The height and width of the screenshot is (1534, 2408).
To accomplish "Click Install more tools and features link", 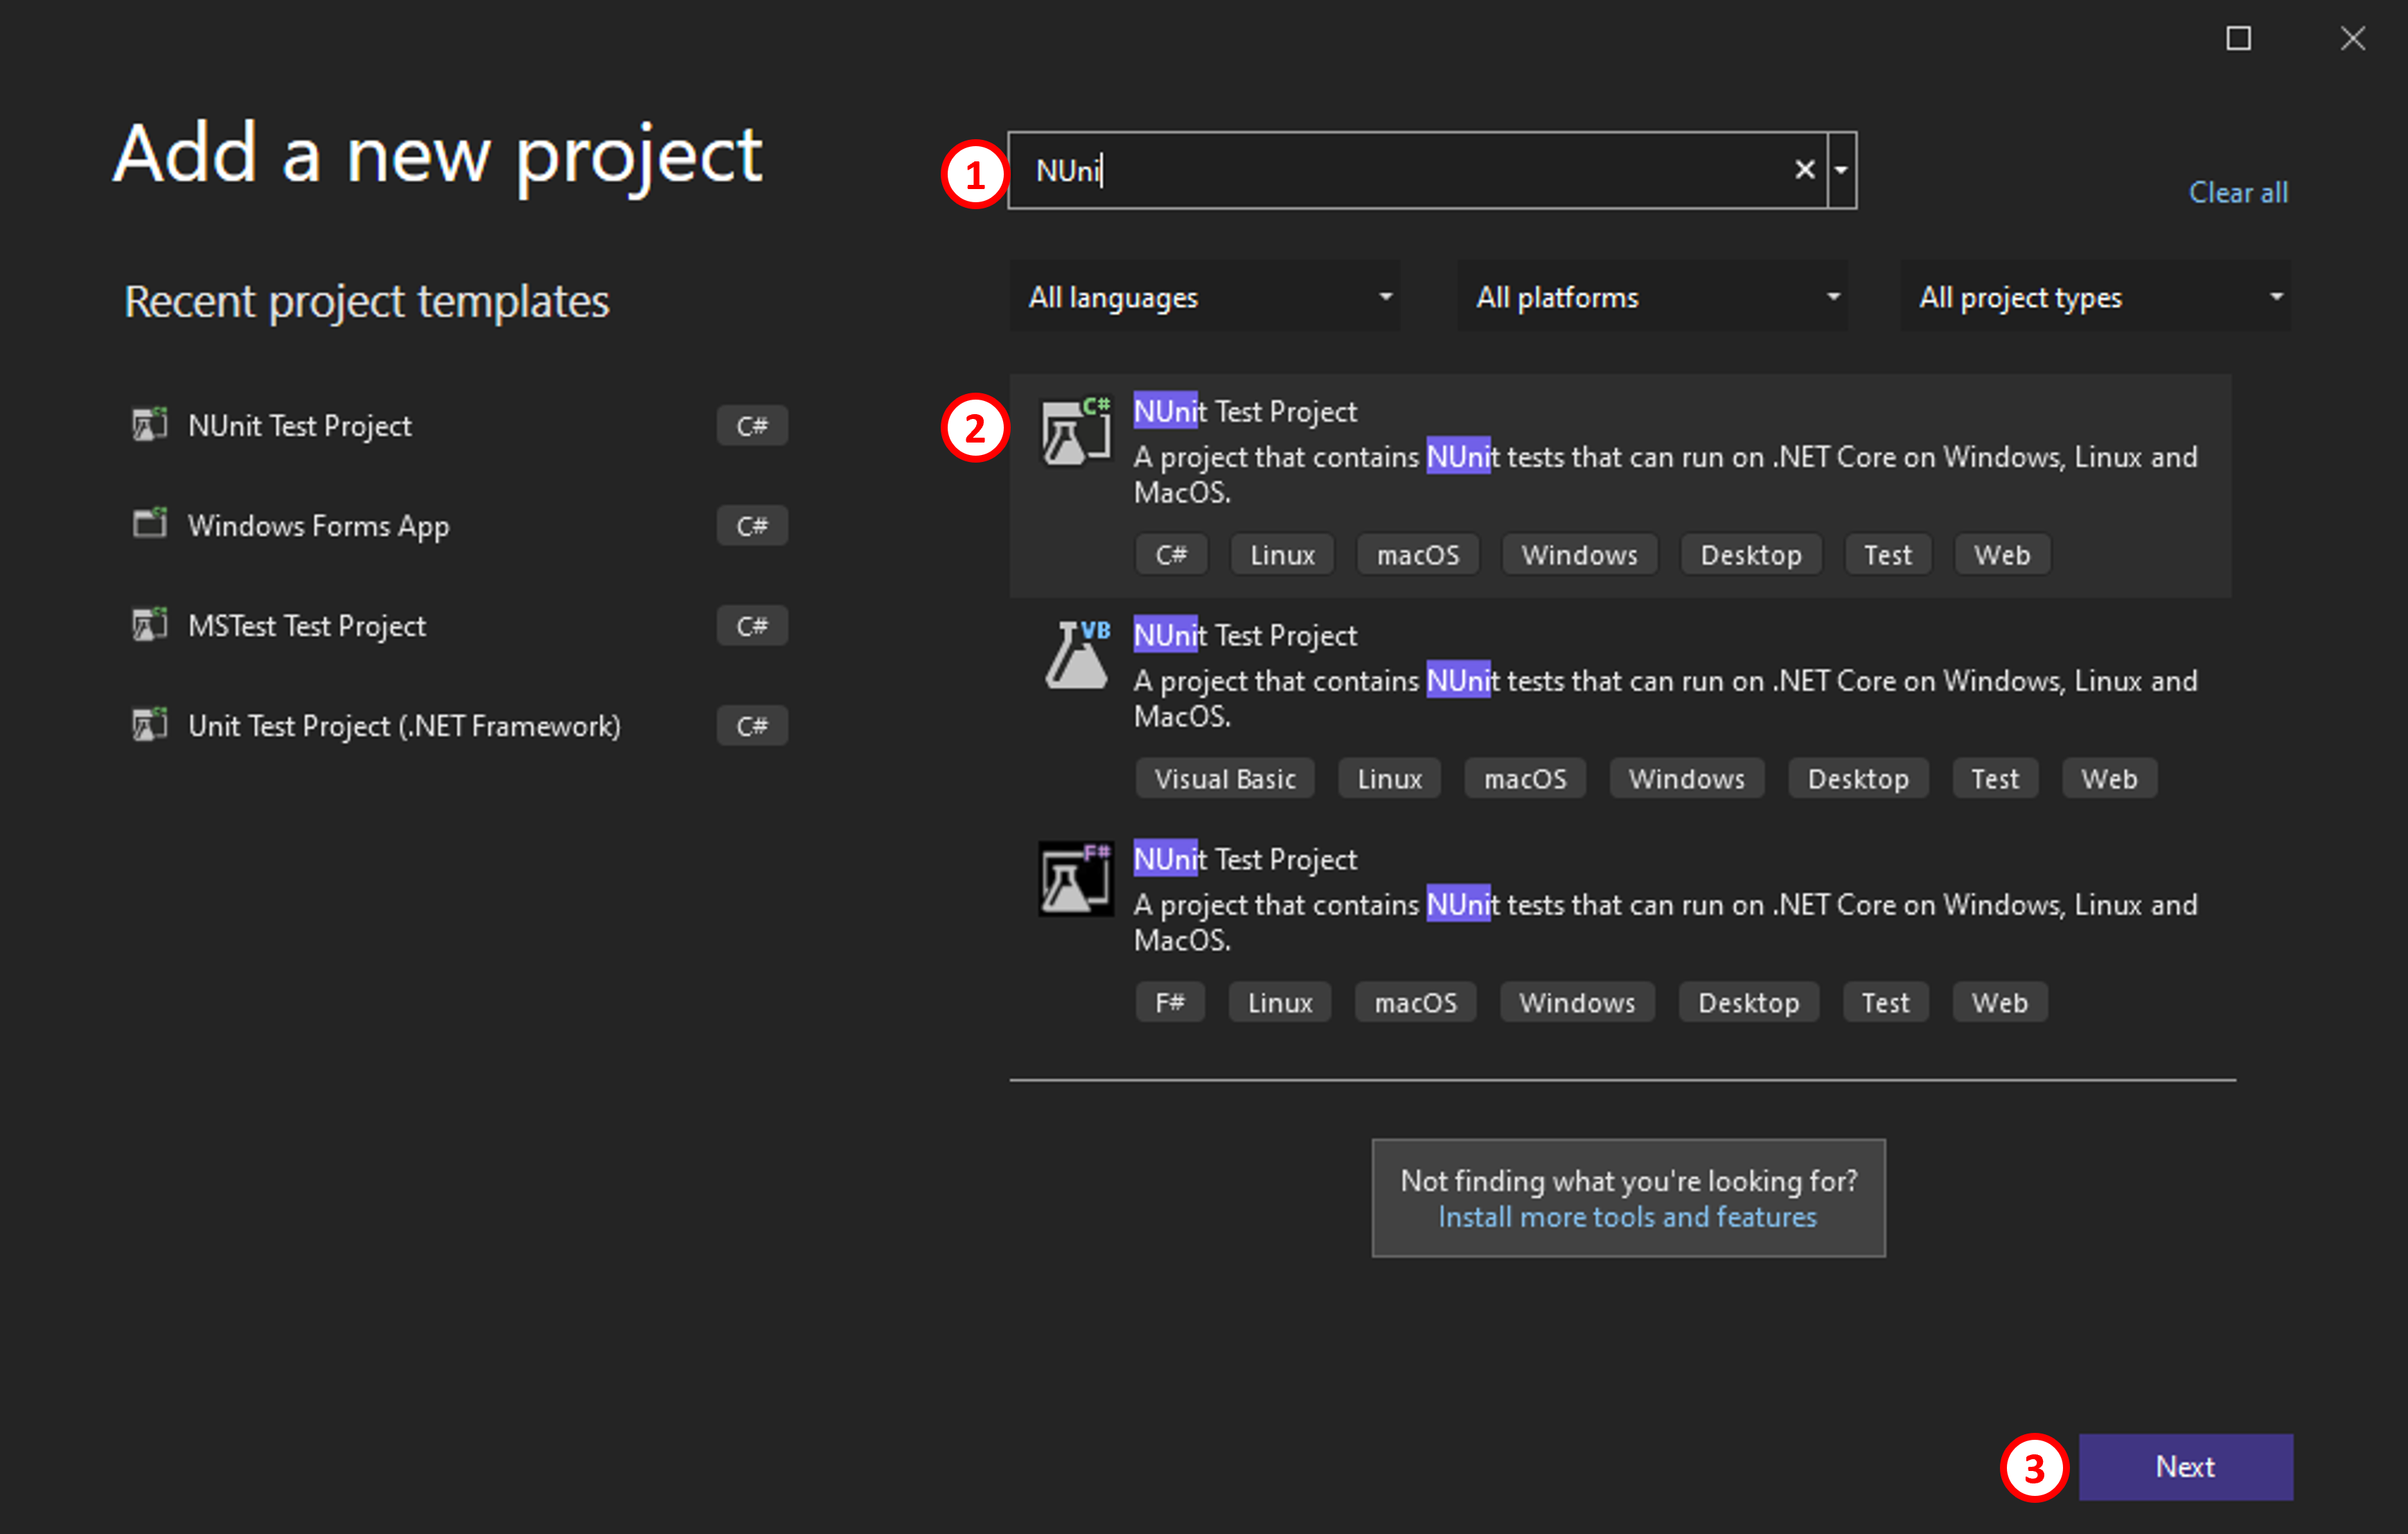I will (x=1627, y=1217).
